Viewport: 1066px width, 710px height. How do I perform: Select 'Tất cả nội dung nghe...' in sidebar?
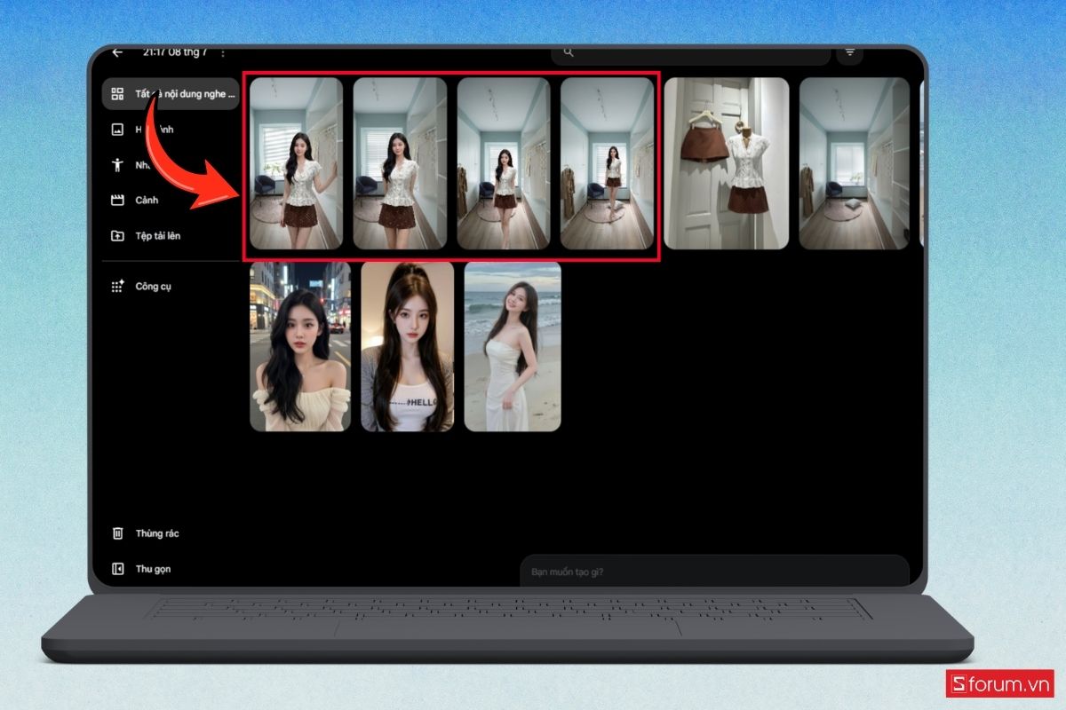coord(171,93)
